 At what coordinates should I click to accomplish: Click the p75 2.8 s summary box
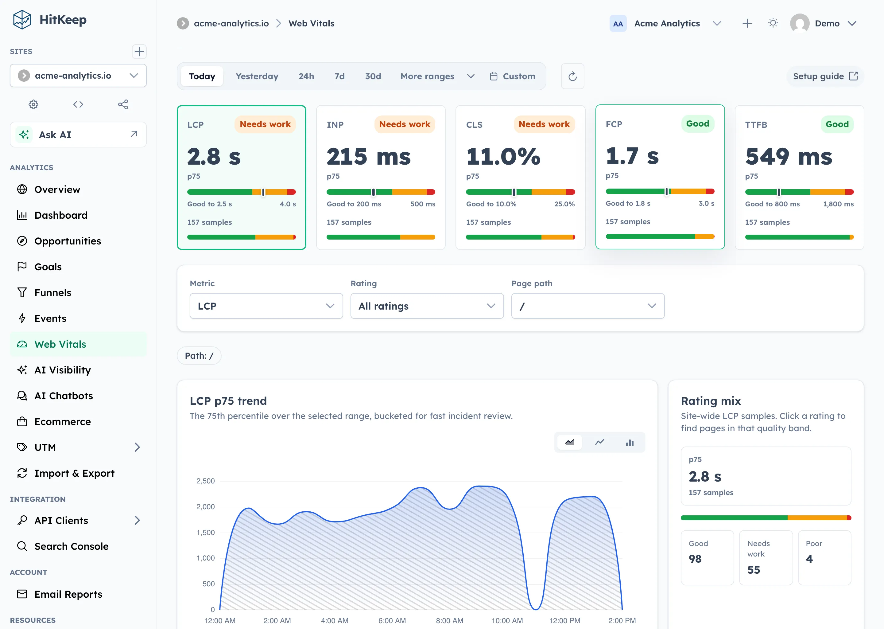(766, 476)
